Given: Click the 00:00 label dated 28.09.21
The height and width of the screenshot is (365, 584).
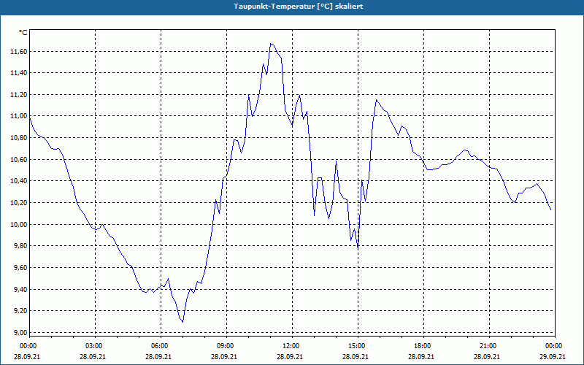Looking at the screenshot, I should (x=28, y=346).
